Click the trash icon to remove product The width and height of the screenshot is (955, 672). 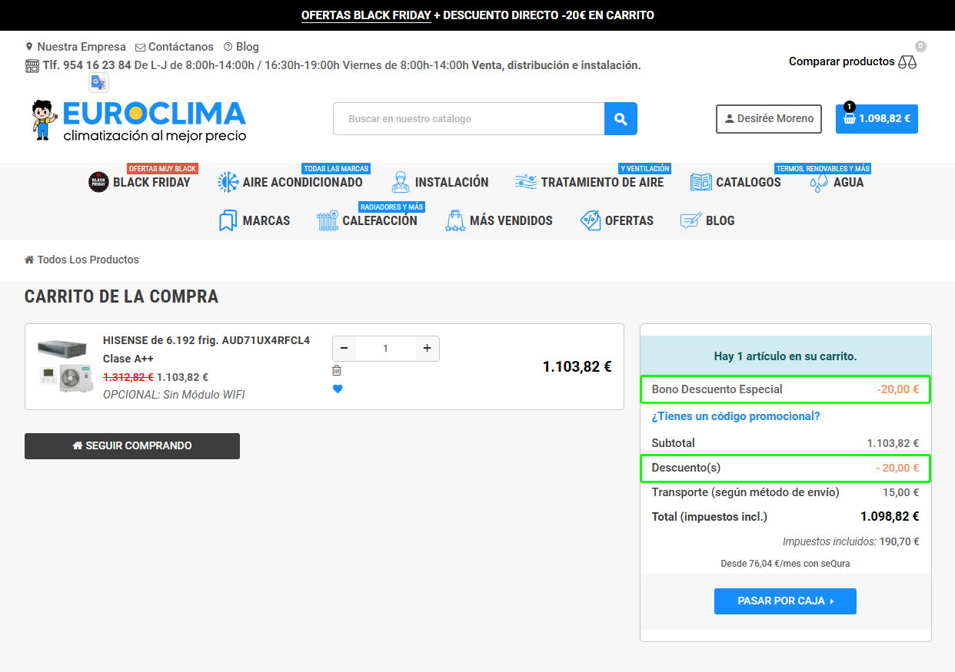point(337,370)
